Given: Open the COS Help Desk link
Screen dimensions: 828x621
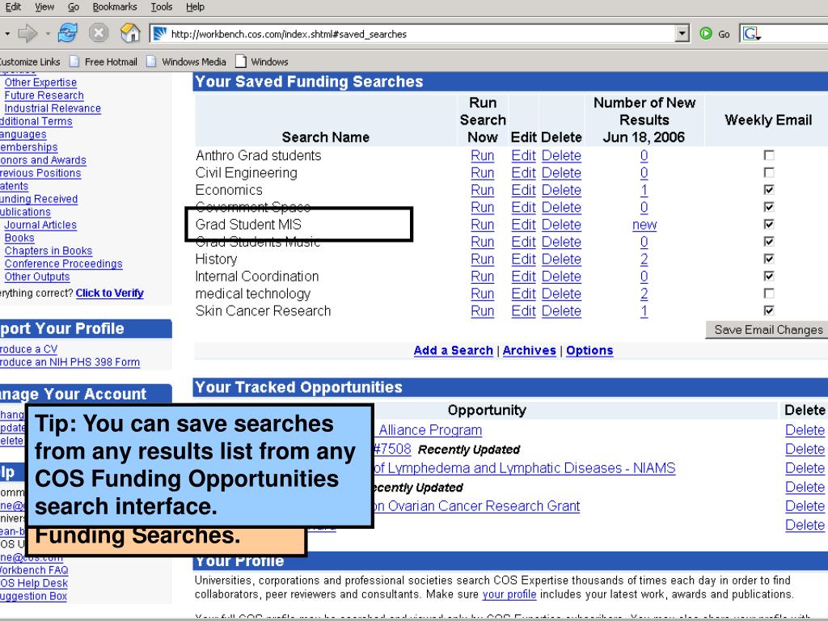Looking at the screenshot, I should click(34, 583).
